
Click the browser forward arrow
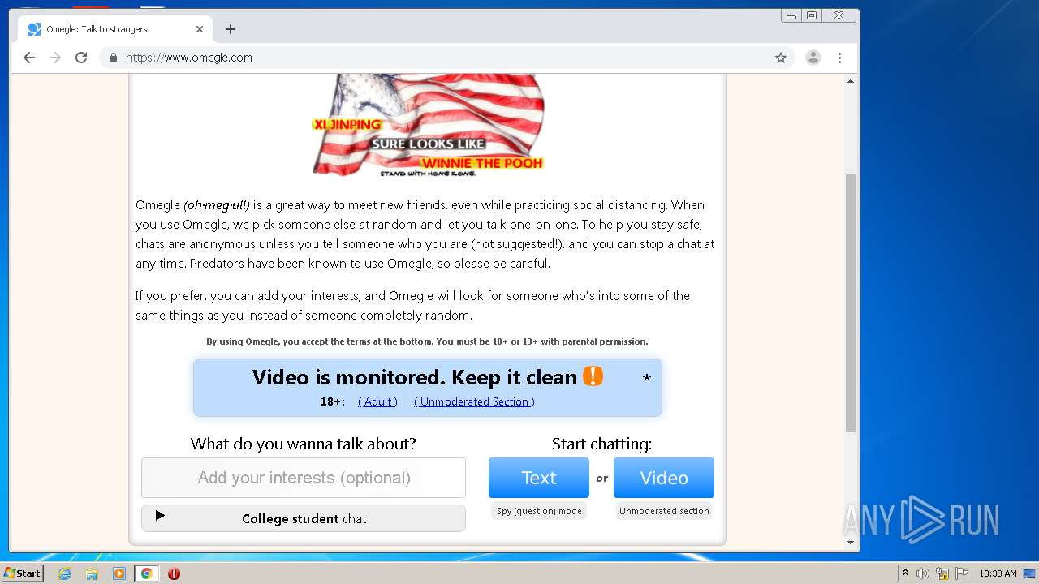point(55,58)
